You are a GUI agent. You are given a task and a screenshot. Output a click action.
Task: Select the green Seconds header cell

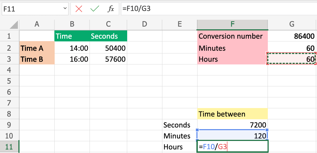coord(108,36)
